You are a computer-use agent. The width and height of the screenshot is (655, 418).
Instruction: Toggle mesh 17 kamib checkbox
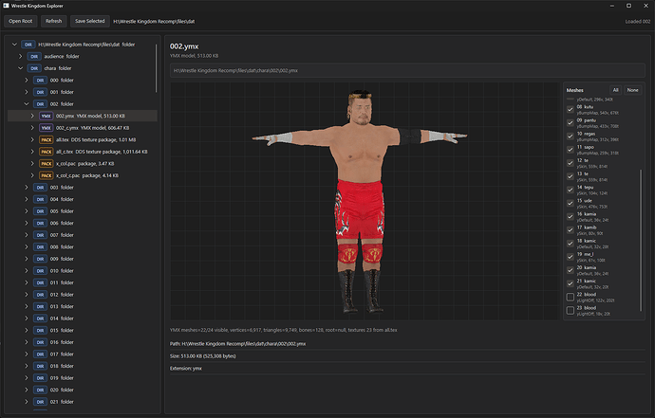point(571,230)
